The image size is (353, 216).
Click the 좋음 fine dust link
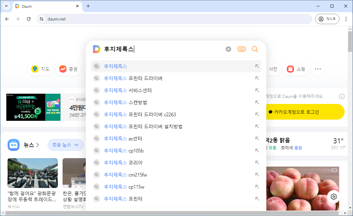(x=298, y=148)
